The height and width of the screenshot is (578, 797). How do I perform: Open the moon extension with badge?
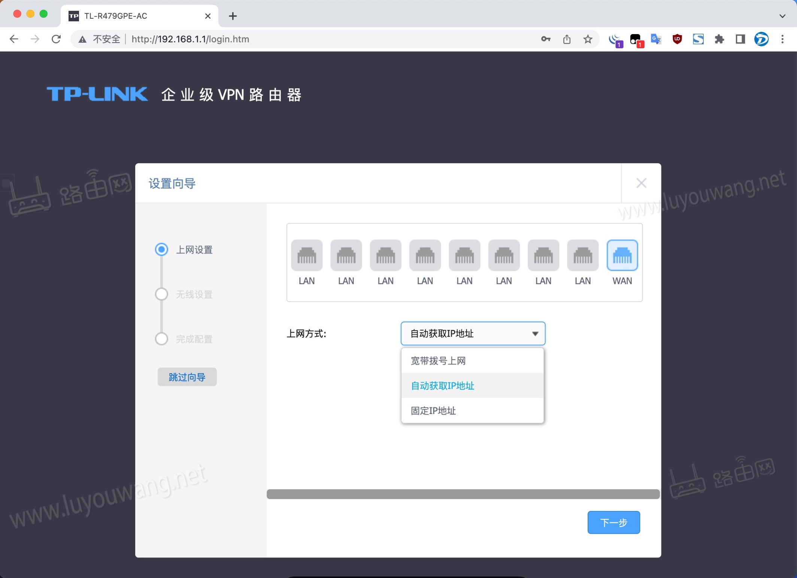click(615, 40)
